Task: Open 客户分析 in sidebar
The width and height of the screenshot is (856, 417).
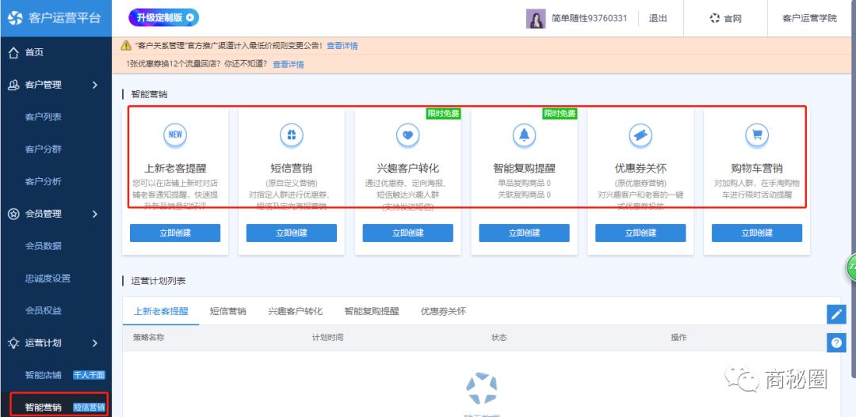Action: pyautogui.click(x=43, y=181)
